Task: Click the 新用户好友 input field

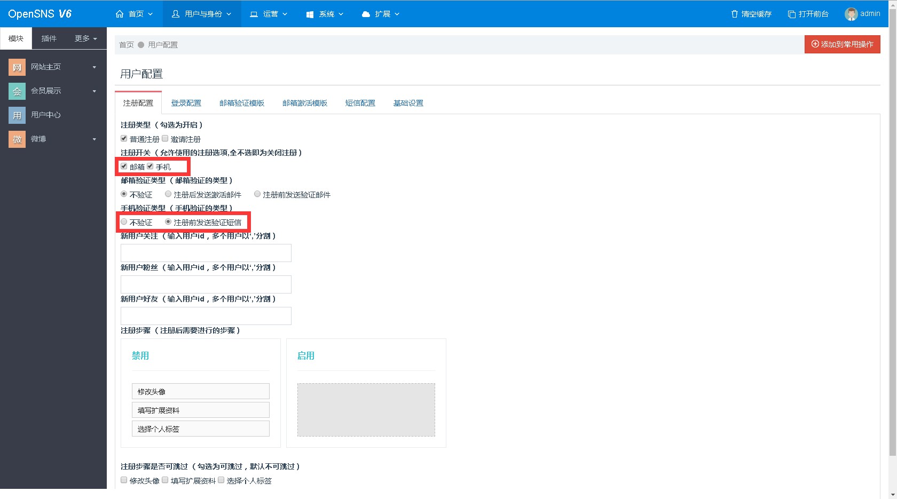Action: point(206,316)
